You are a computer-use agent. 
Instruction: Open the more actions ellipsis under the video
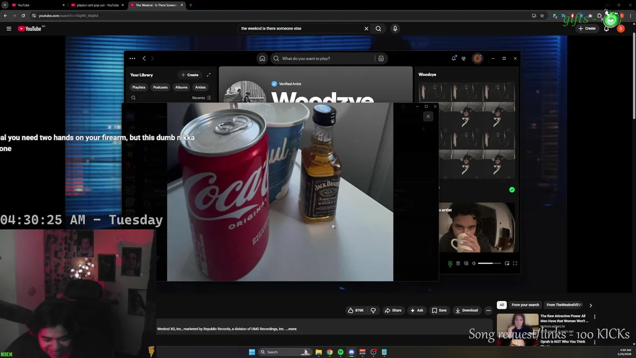[x=488, y=310]
